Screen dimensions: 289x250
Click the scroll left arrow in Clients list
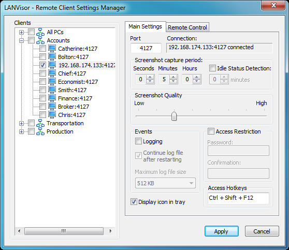click(x=19, y=231)
